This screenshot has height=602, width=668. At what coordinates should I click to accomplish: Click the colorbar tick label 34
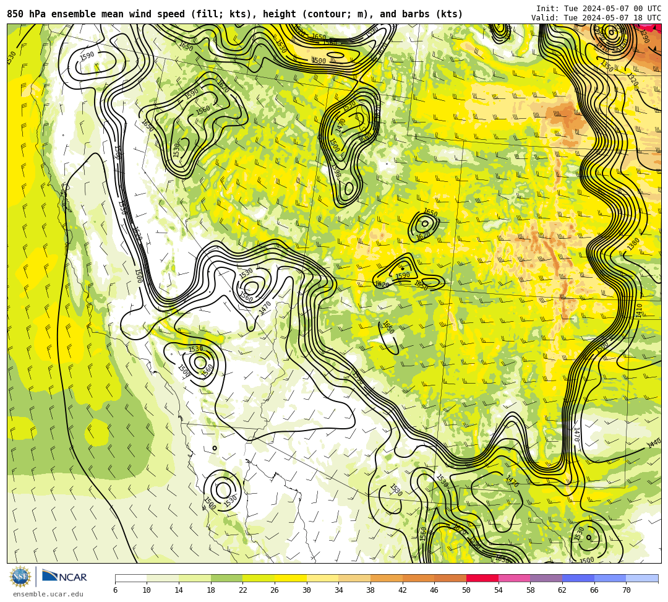point(339,590)
